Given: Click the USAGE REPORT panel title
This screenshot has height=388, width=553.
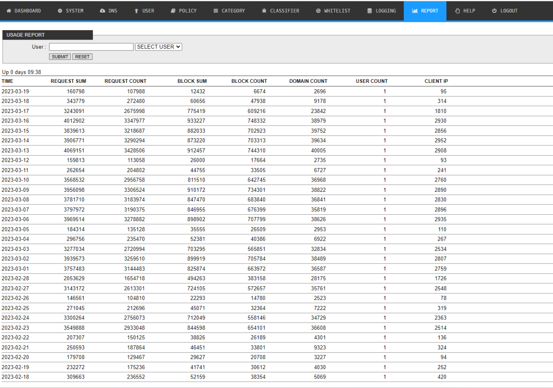Looking at the screenshot, I should (x=26, y=35).
